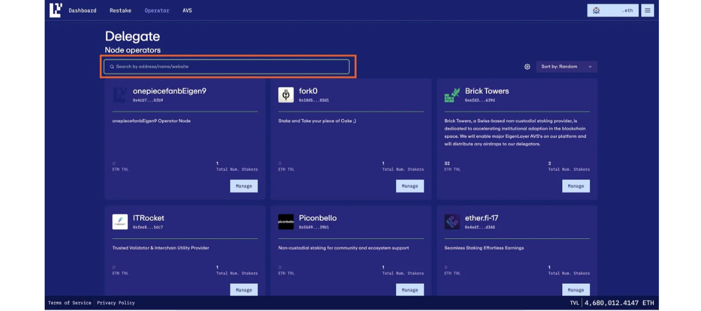Click the Node operators subheading
Screen dimensions: 701x311
133,50
